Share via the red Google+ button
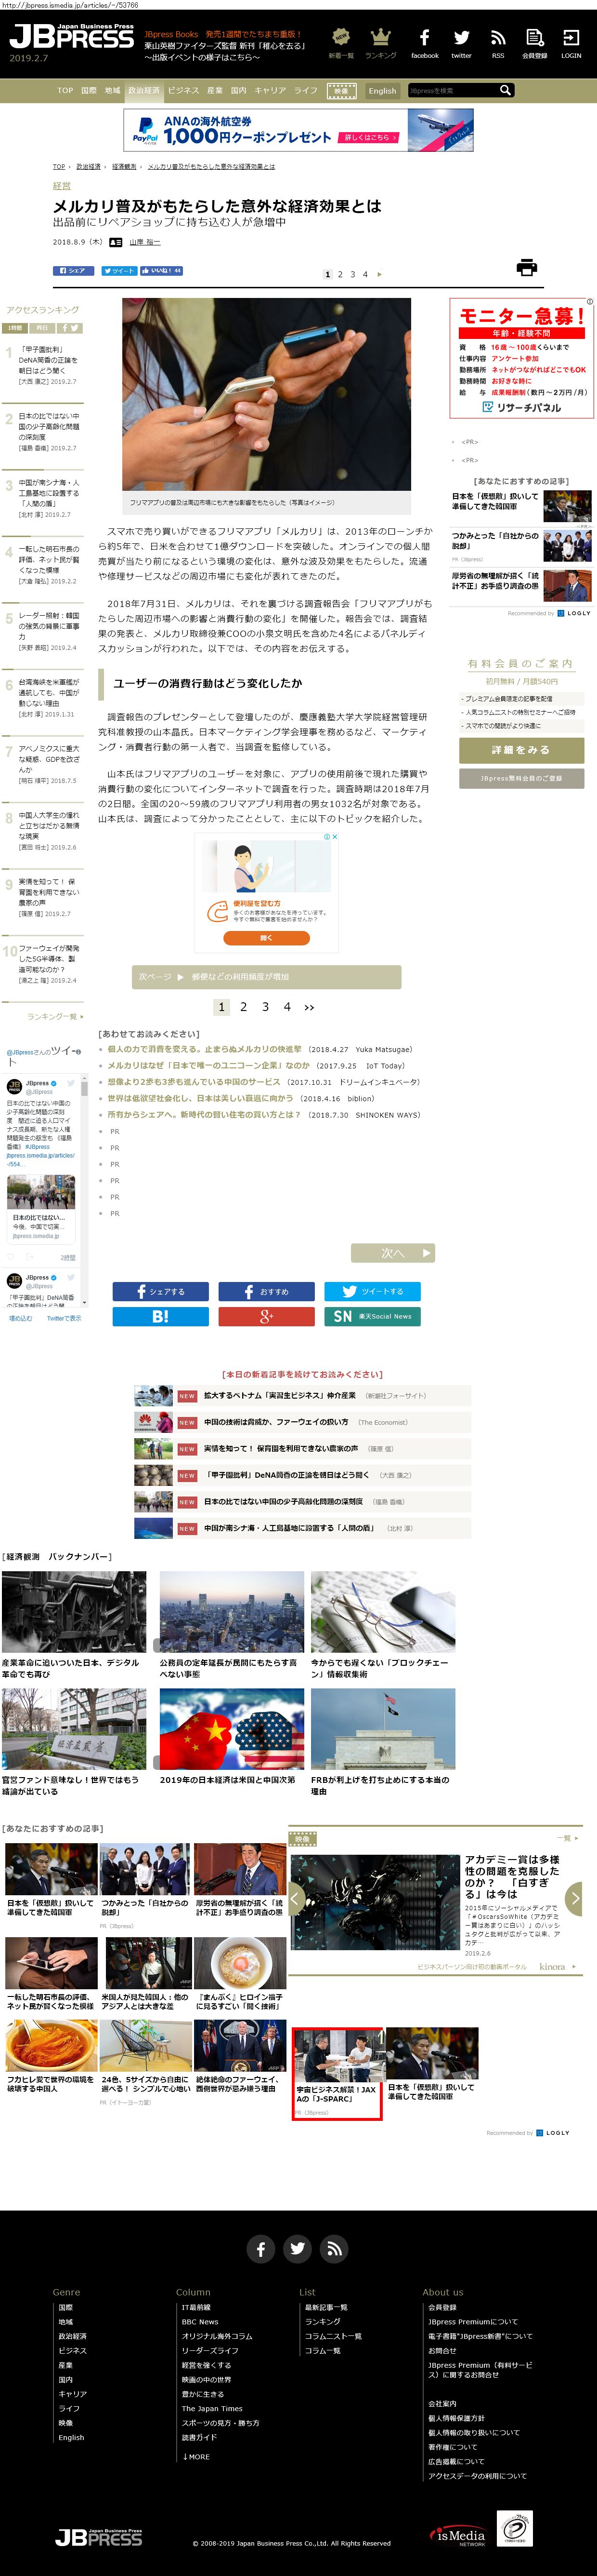This screenshot has width=597, height=2576. tap(267, 1316)
